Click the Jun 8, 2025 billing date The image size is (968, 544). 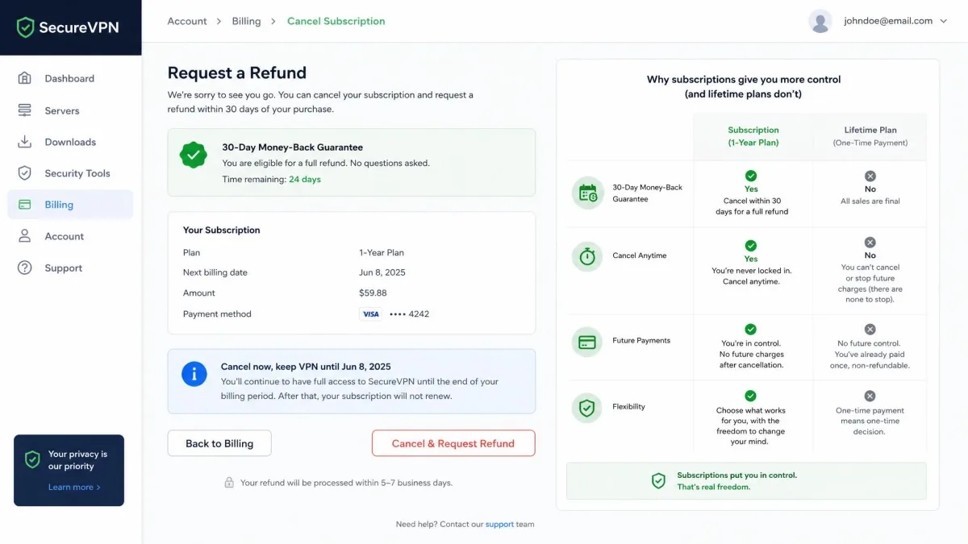click(x=383, y=272)
